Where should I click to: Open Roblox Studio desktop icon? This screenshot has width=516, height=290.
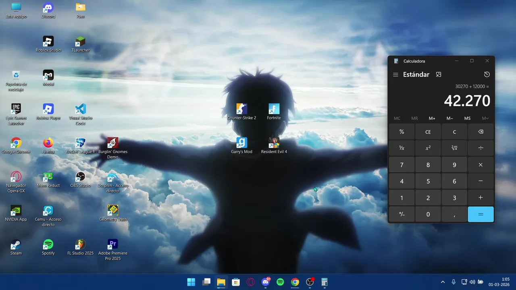click(x=48, y=44)
